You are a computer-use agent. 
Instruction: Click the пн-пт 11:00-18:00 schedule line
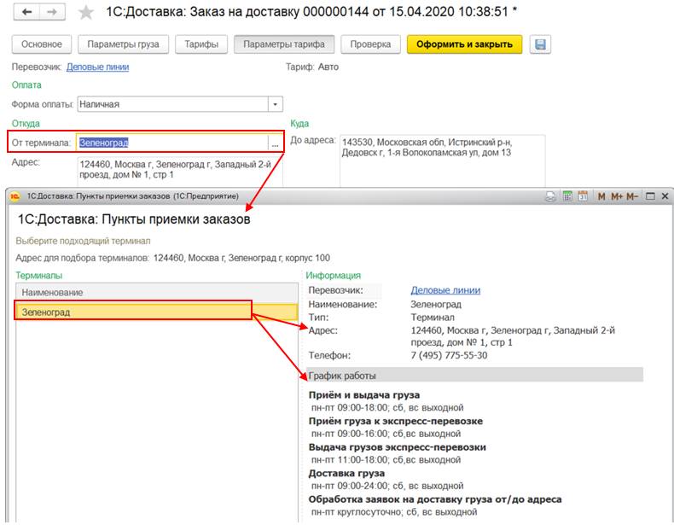coord(386,460)
